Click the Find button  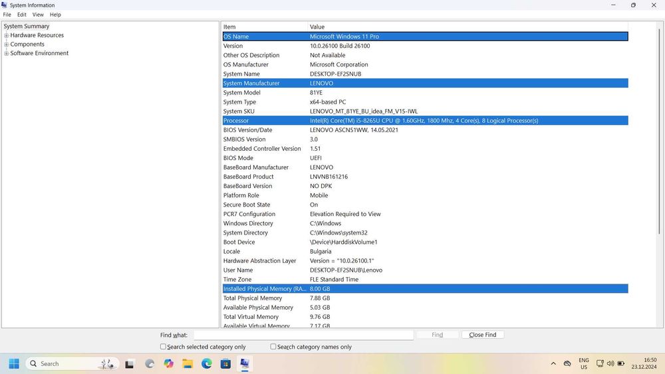(x=438, y=335)
